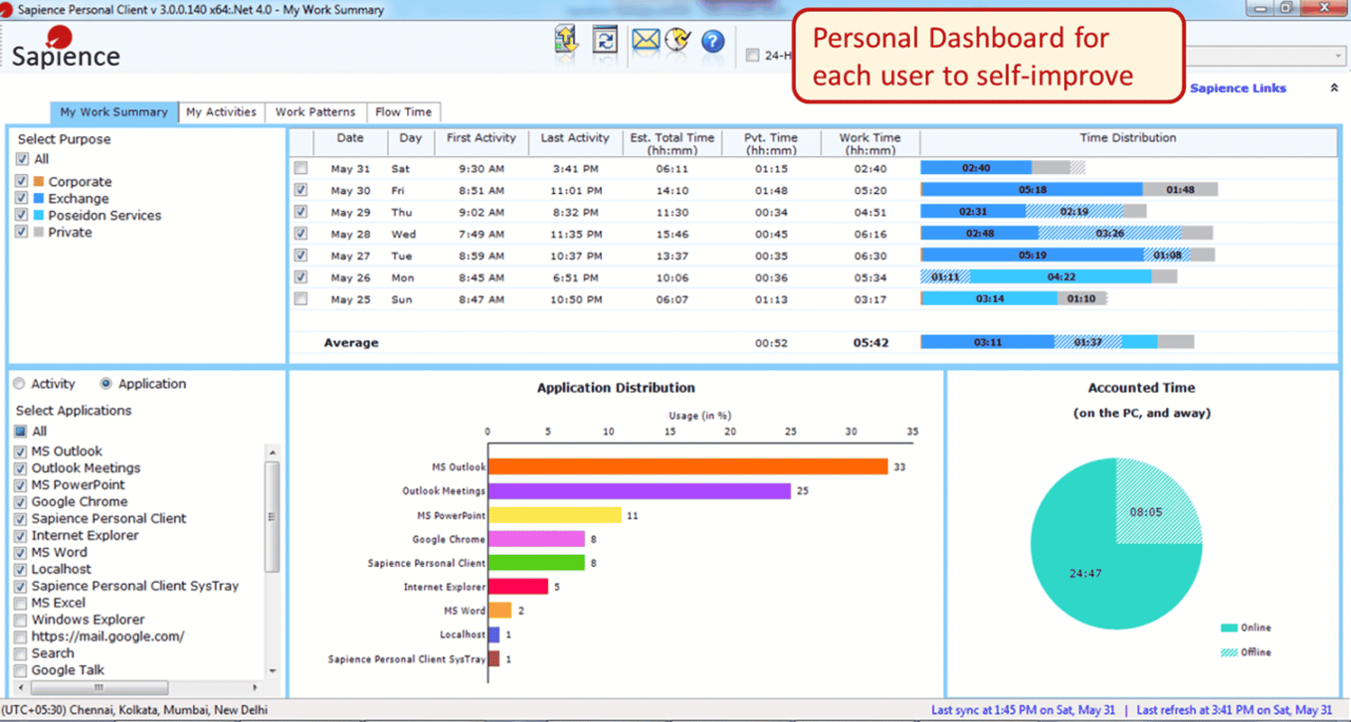
Task: Select the Activity radio button
Action: [x=20, y=384]
